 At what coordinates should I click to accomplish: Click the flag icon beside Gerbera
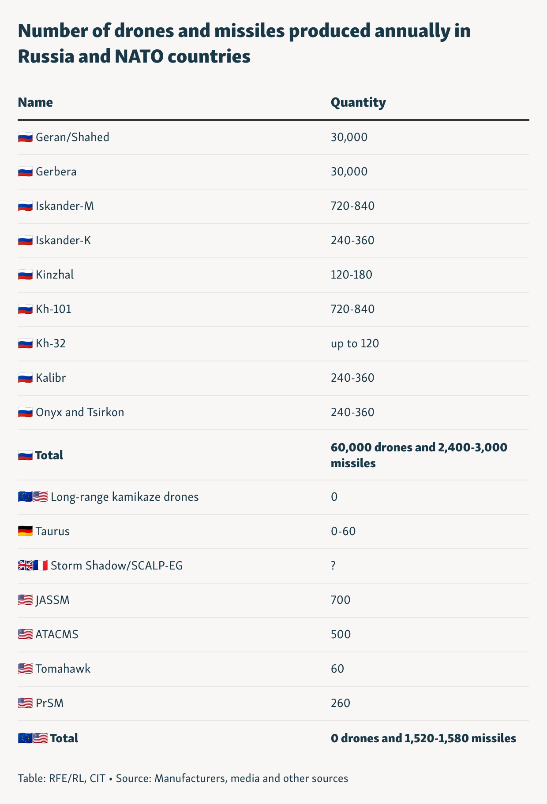coord(25,172)
